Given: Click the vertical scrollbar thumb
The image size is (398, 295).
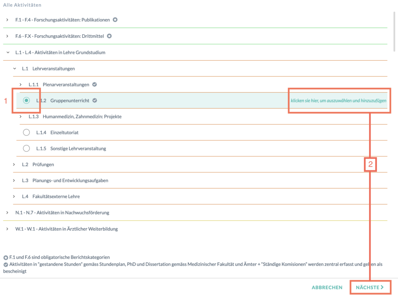Looking at the screenshot, I should pos(394,31).
